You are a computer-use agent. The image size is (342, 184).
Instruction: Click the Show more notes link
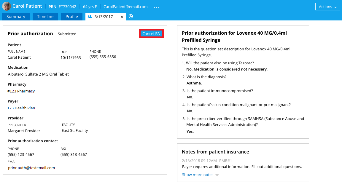[x=198, y=175]
